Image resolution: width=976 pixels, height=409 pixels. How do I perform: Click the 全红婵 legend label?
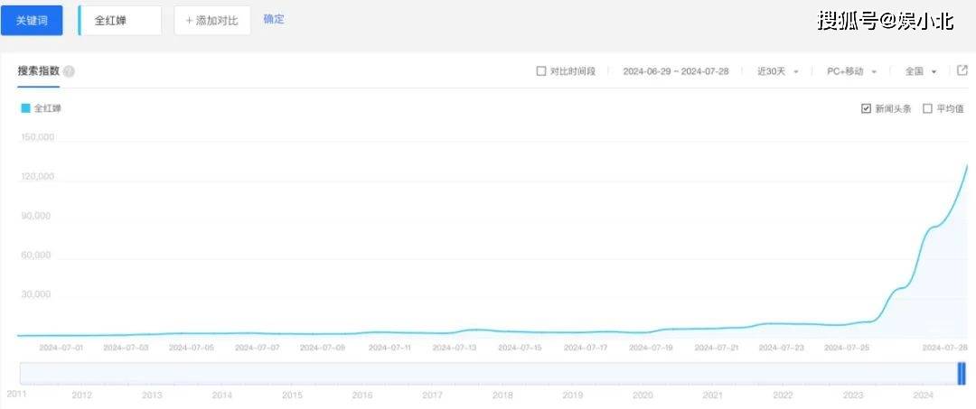tap(48, 108)
